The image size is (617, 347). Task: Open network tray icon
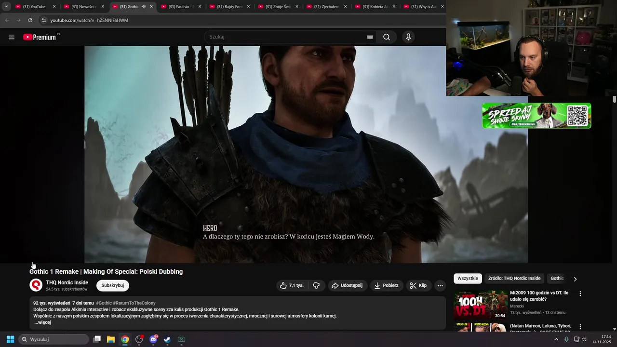pos(577,339)
